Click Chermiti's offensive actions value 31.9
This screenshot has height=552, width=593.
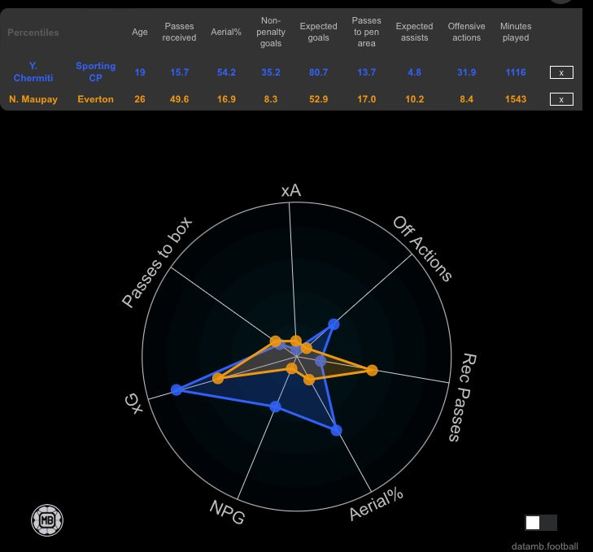tap(466, 72)
